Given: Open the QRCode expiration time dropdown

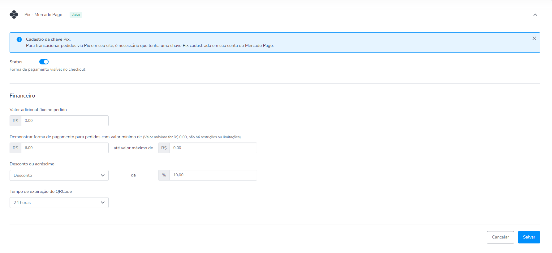Looking at the screenshot, I should click(59, 202).
